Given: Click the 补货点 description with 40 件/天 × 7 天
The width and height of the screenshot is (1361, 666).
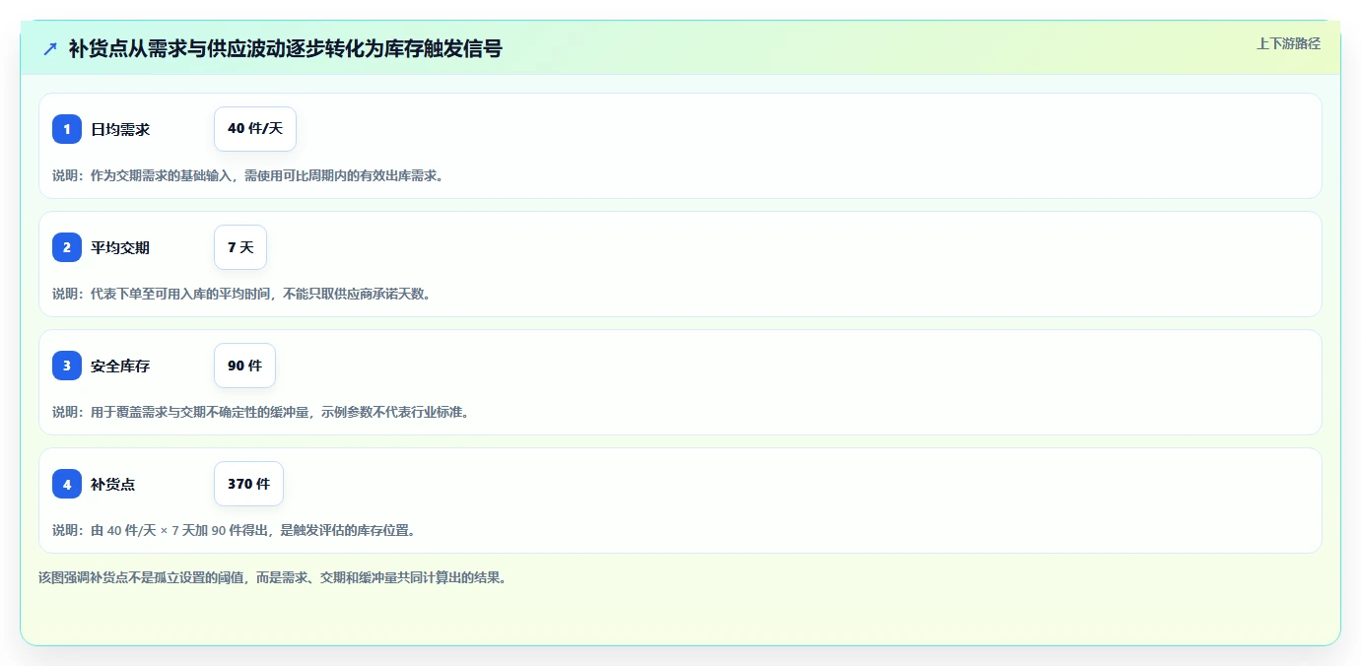Looking at the screenshot, I should [234, 530].
